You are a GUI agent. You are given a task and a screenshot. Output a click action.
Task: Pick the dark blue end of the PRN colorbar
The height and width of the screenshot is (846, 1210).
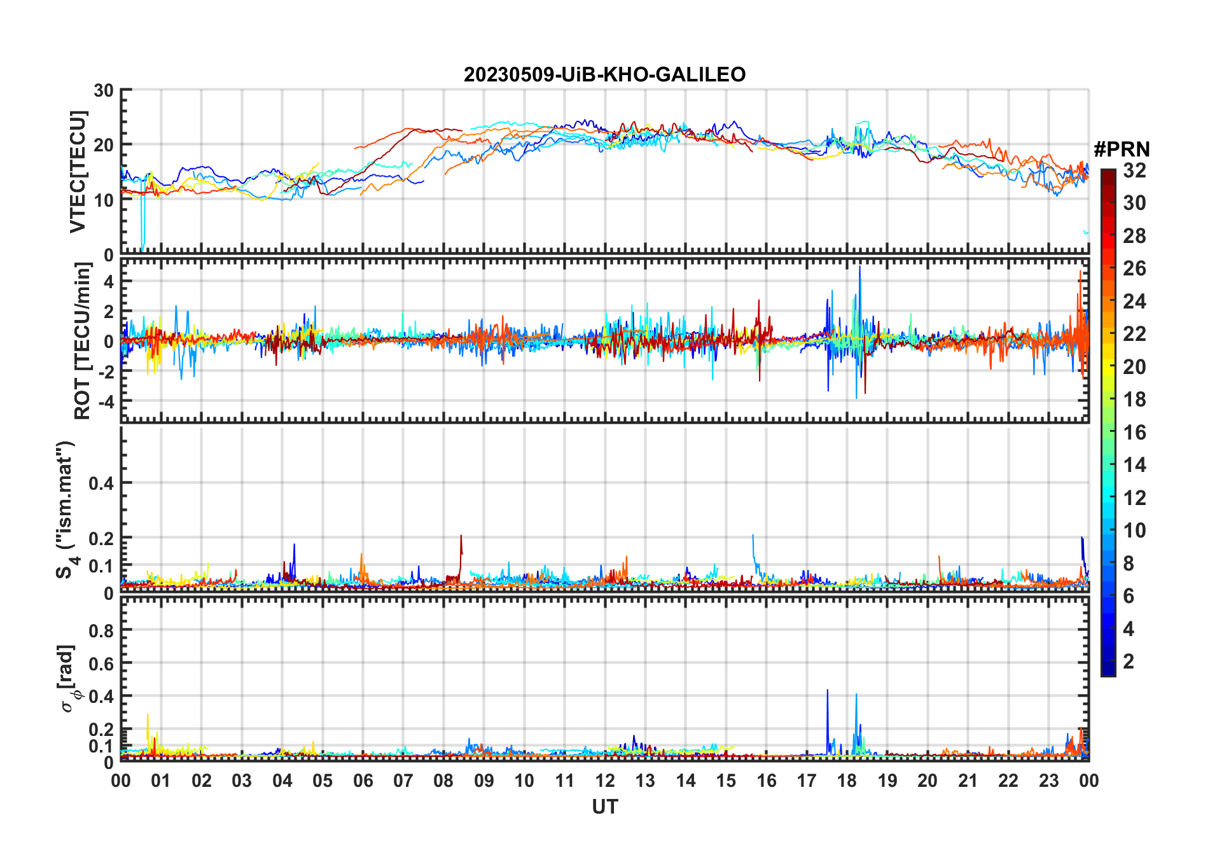tap(1108, 668)
